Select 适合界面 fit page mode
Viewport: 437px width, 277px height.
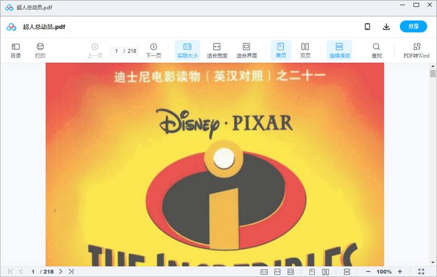point(246,50)
